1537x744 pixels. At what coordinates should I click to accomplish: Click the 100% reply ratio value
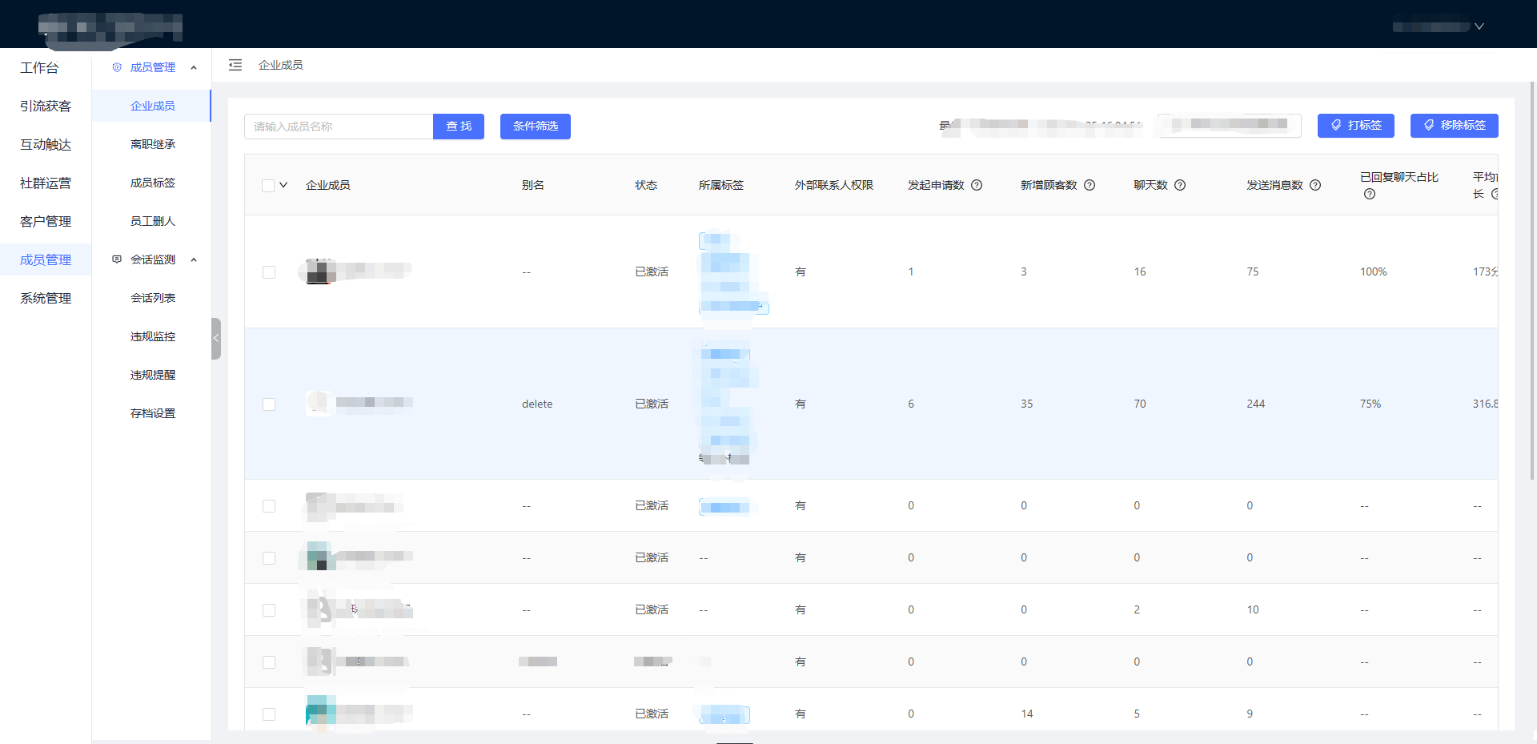(x=1373, y=271)
